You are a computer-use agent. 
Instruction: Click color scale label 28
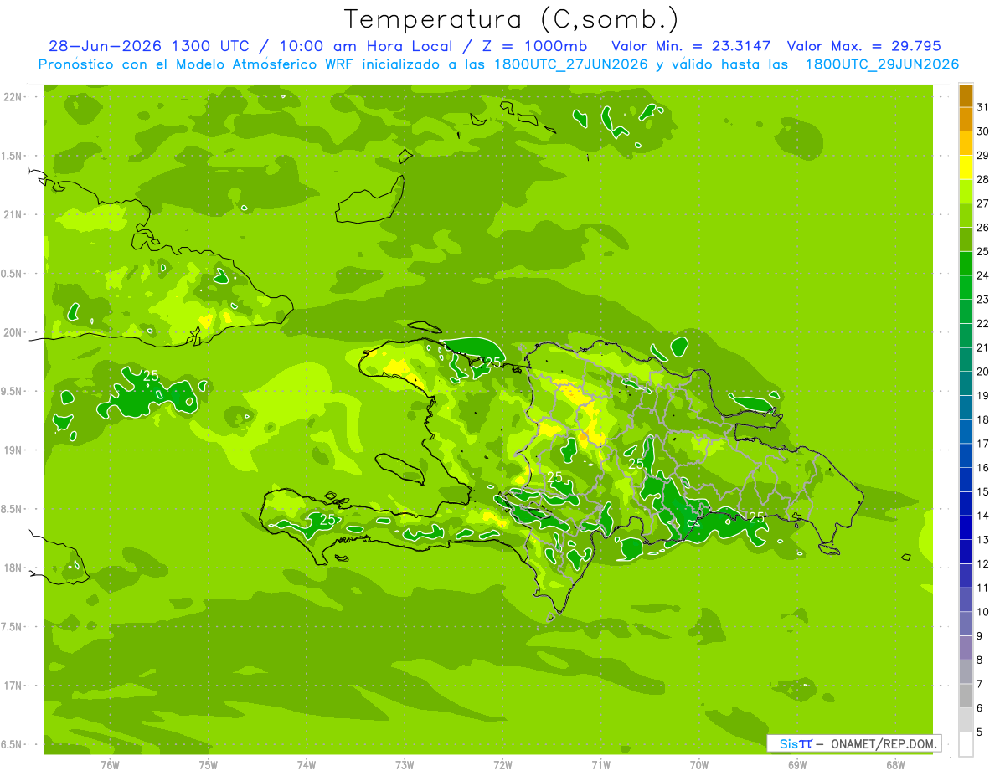tap(983, 179)
